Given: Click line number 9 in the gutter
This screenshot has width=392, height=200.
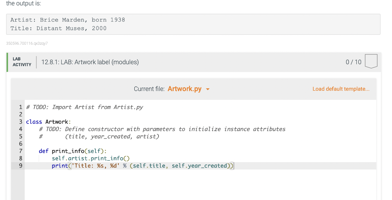Looking at the screenshot, I should click(21, 166).
